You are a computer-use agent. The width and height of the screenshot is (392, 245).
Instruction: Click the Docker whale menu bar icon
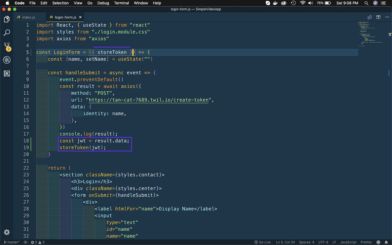click(276, 3)
